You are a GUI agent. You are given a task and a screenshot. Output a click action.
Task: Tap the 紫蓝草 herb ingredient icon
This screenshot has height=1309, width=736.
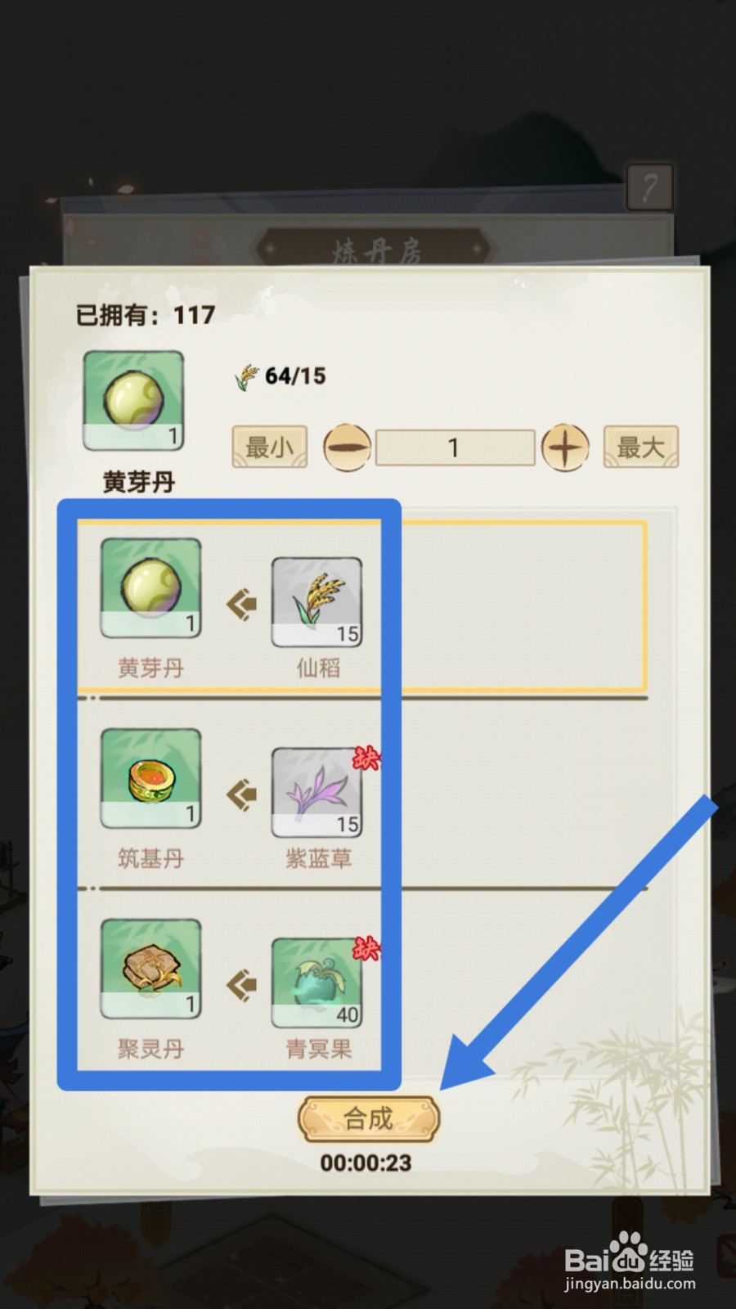(x=317, y=792)
